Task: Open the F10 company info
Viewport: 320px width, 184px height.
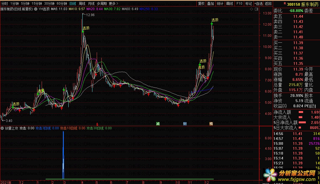Action: (239, 4)
